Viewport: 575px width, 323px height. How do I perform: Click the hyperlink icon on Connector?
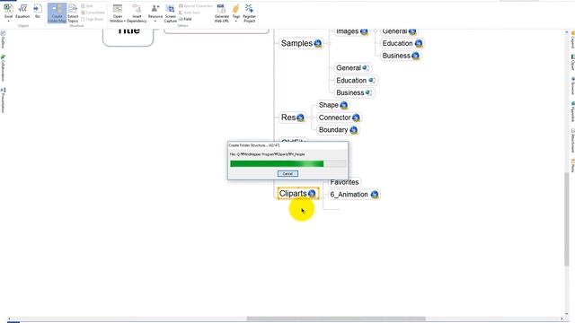coord(356,118)
